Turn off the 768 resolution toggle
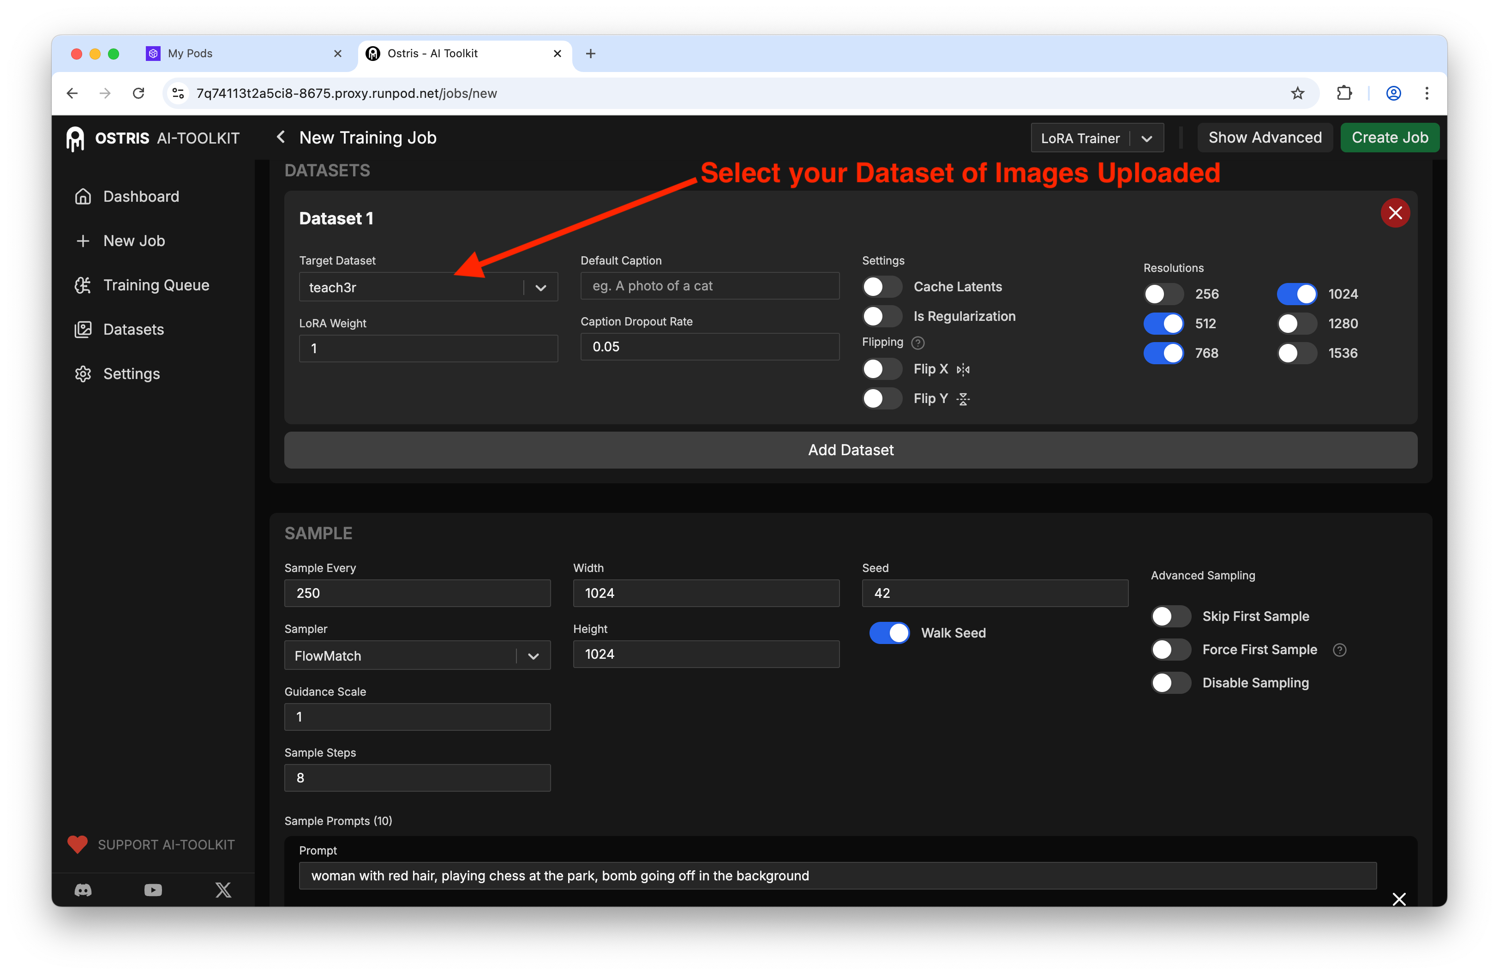The width and height of the screenshot is (1499, 975). point(1163,353)
